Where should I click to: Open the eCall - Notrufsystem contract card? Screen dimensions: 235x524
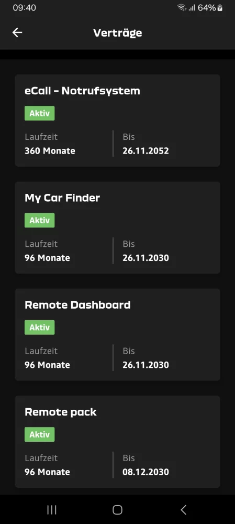coord(117,121)
